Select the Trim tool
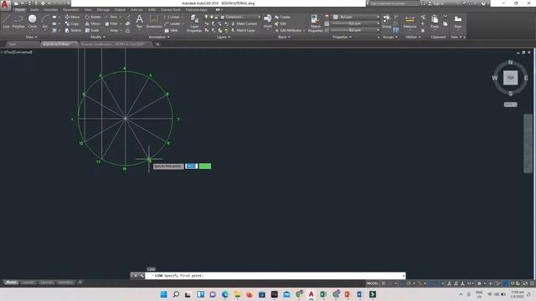The image size is (536, 301). click(111, 17)
